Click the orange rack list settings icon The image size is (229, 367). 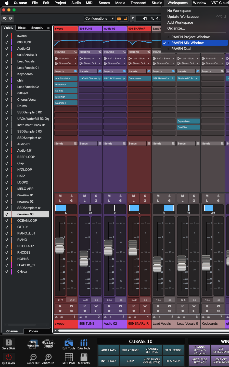click(125, 18)
